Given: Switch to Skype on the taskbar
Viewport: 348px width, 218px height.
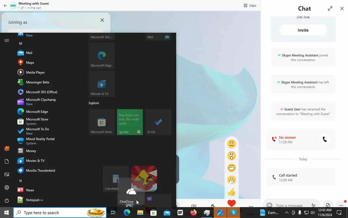Looking at the screenshot, I should click(x=234, y=213).
